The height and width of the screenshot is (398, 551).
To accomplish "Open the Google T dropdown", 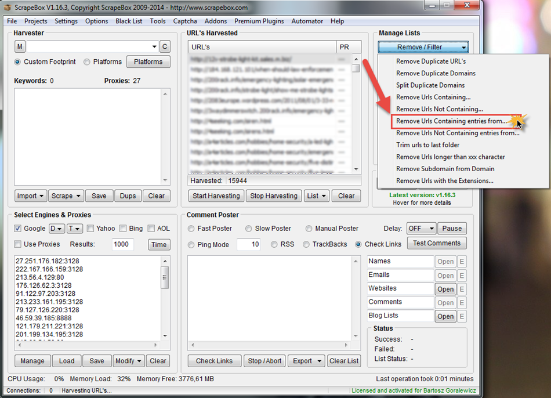I will [x=75, y=229].
